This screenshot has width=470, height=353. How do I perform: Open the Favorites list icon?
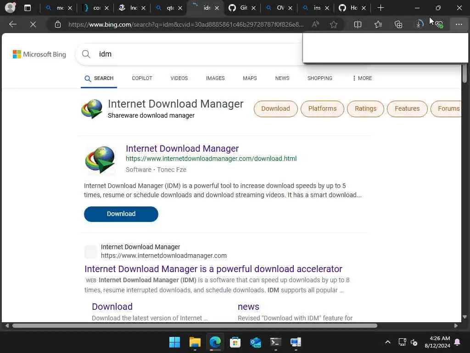(x=378, y=24)
